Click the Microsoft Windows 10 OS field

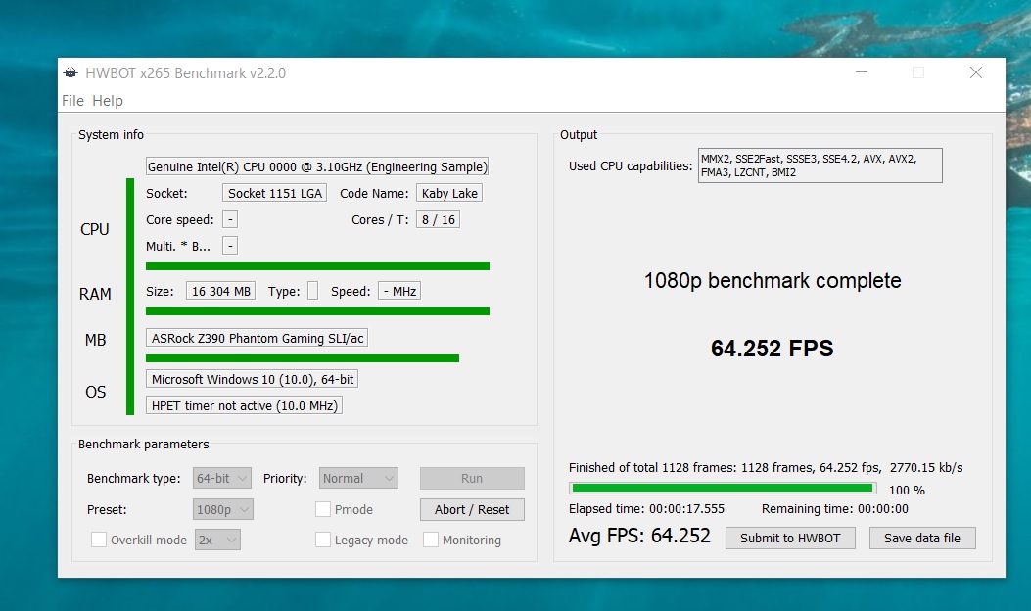[252, 380]
